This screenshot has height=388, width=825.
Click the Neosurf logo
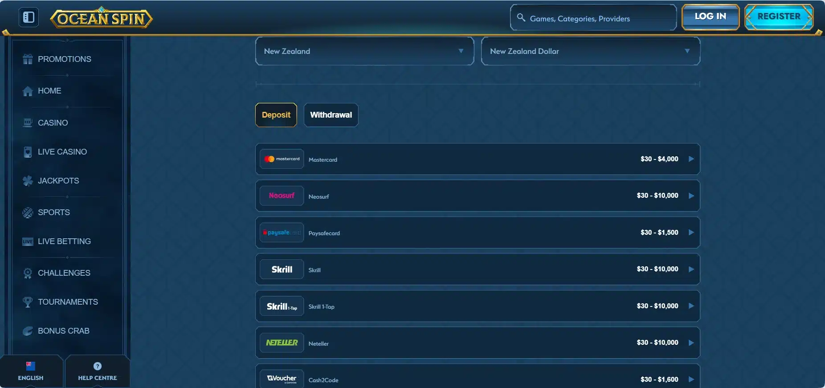pyautogui.click(x=282, y=196)
